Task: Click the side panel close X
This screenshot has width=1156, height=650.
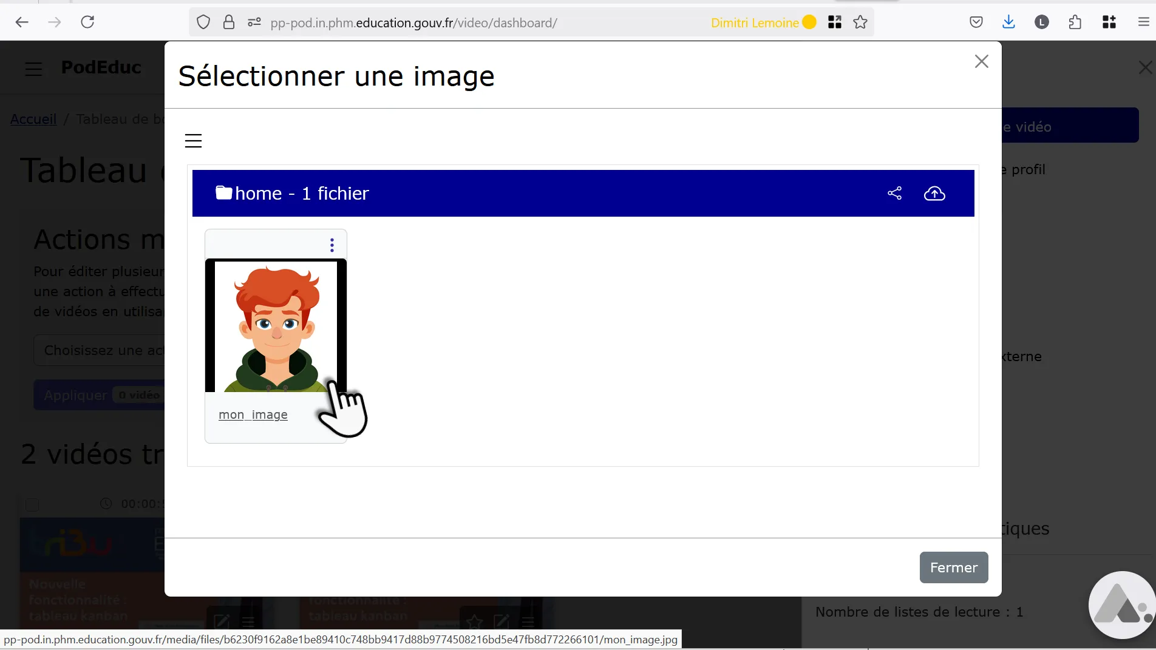Action: (1145, 67)
